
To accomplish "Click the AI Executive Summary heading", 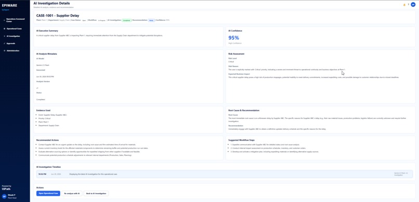I will [x=47, y=31].
